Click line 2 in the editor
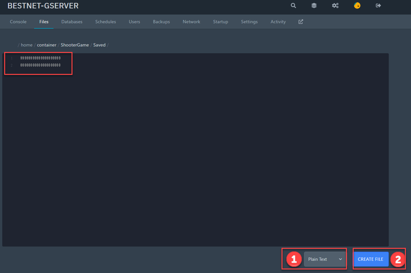Viewport: 411px width, 273px height. [x=41, y=65]
